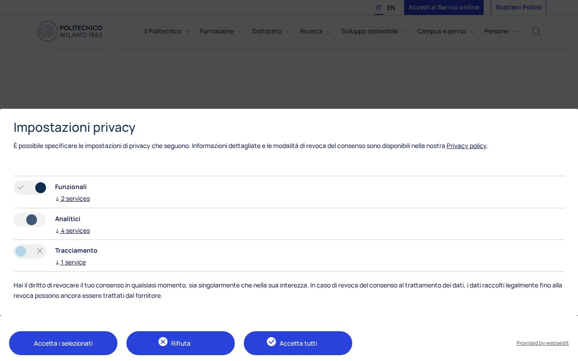Viewport: 578px width, 361px height.
Task: Open the Campus e servizi menu
Action: [446, 32]
